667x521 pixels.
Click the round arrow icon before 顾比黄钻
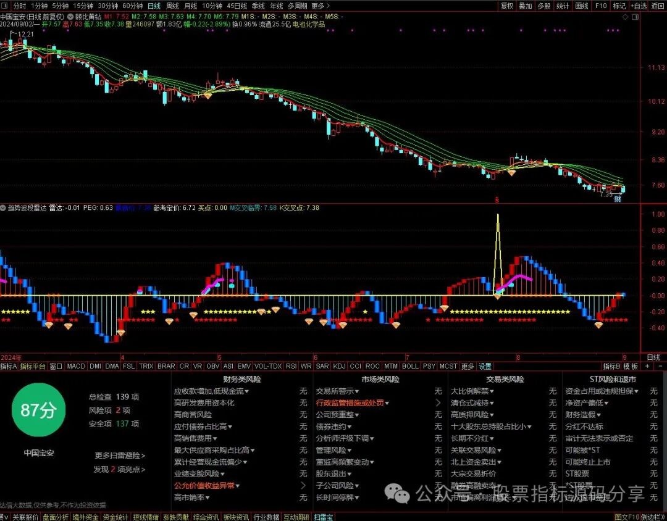[x=70, y=17]
